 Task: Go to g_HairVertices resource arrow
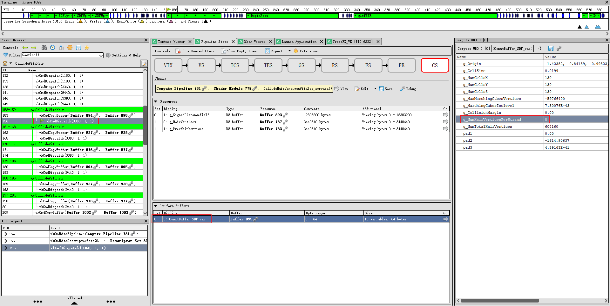tap(446, 122)
